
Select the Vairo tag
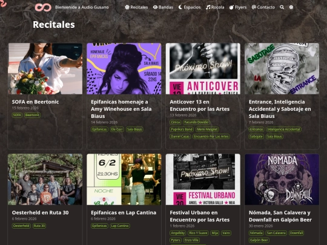point(226,233)
